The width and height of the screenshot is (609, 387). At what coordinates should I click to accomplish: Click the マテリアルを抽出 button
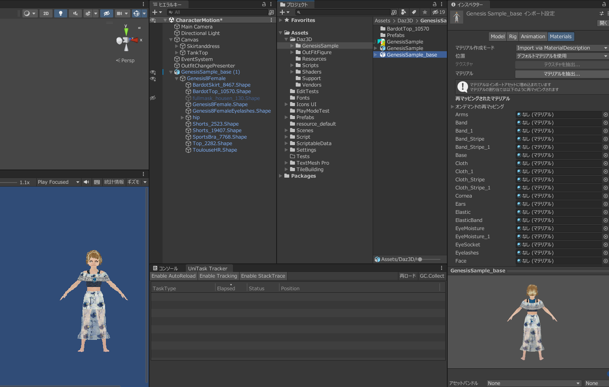pos(561,74)
